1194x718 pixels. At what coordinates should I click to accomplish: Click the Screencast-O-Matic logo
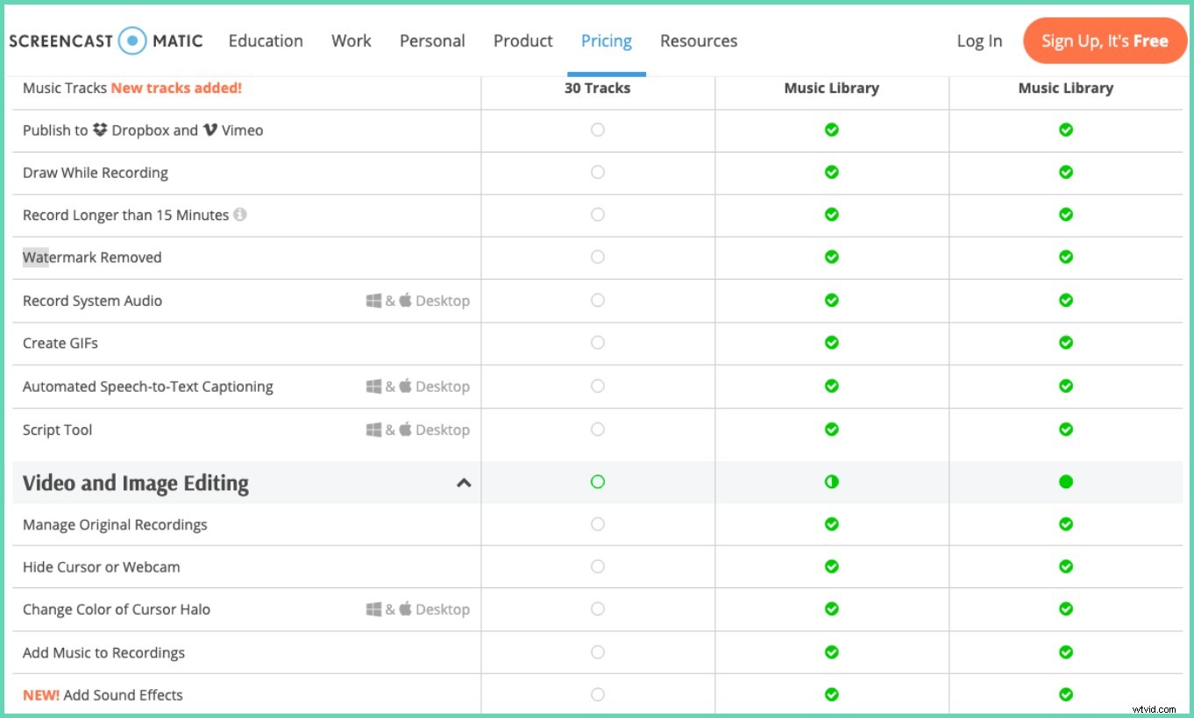[105, 40]
